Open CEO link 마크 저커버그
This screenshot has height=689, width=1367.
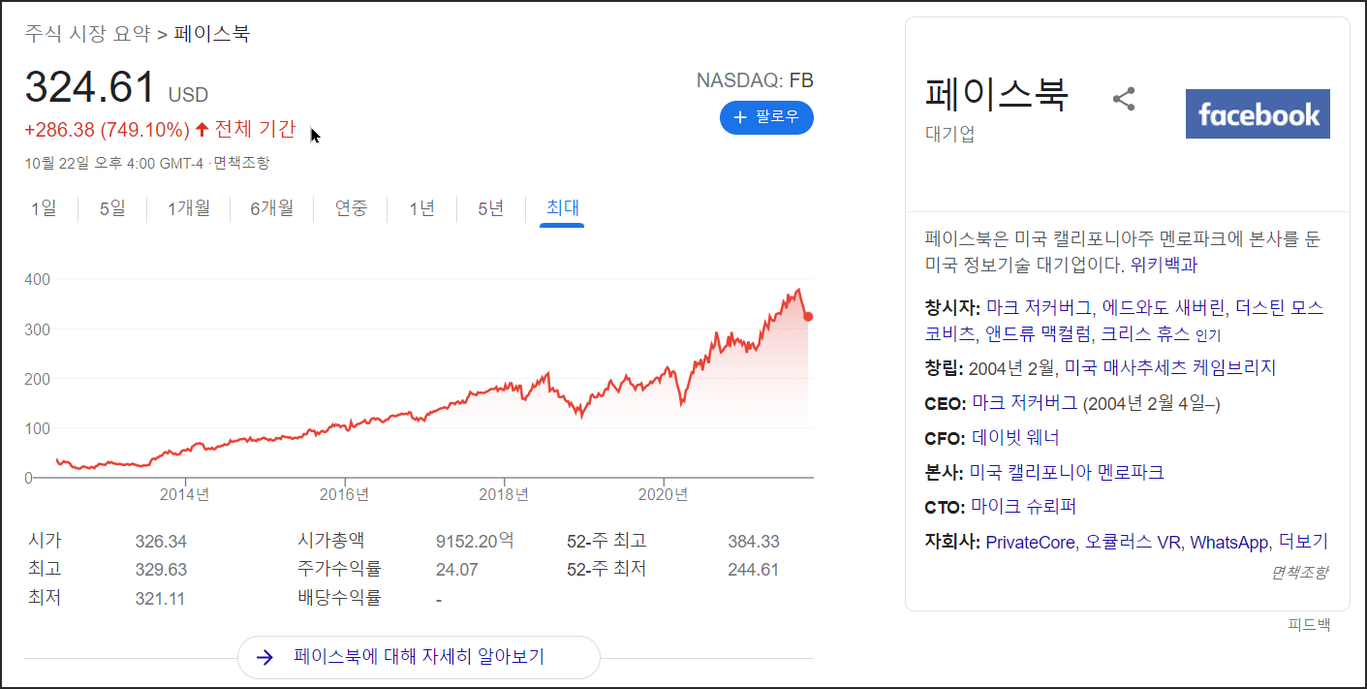[1024, 403]
